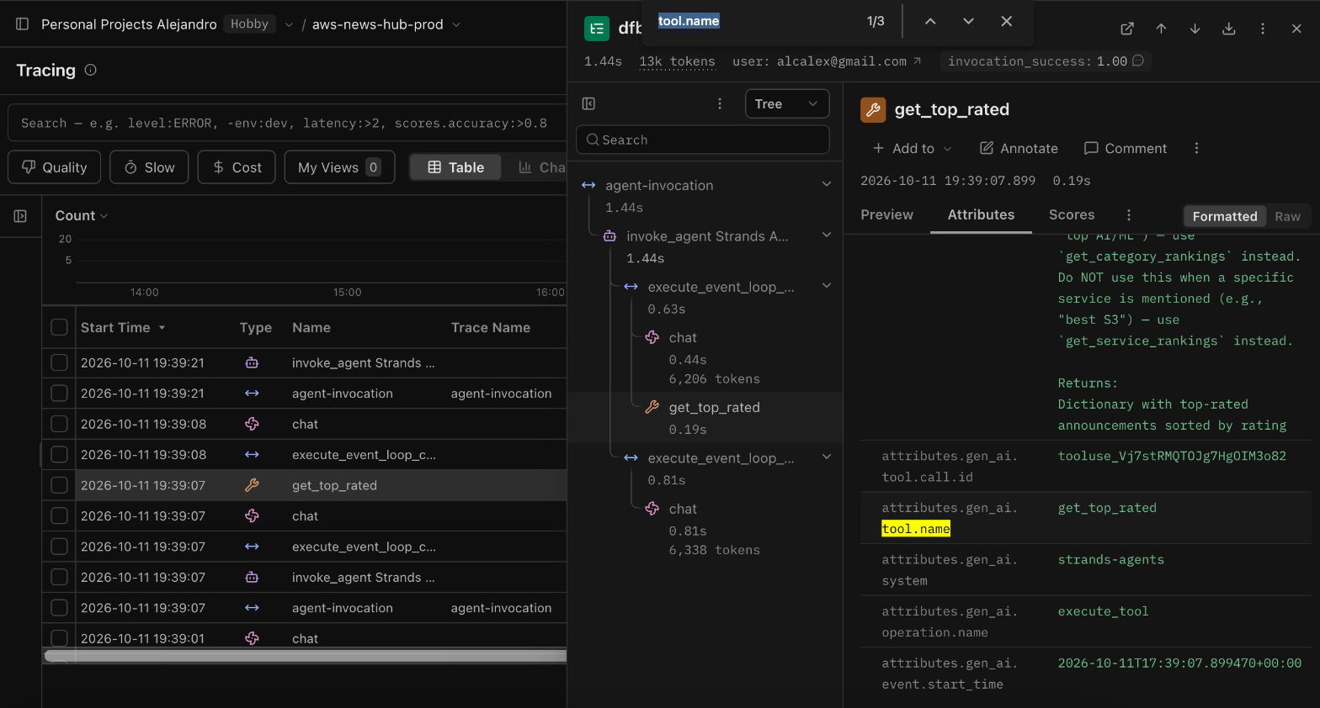1320x708 pixels.
Task: Select the Chart view tab
Action: 541,167
